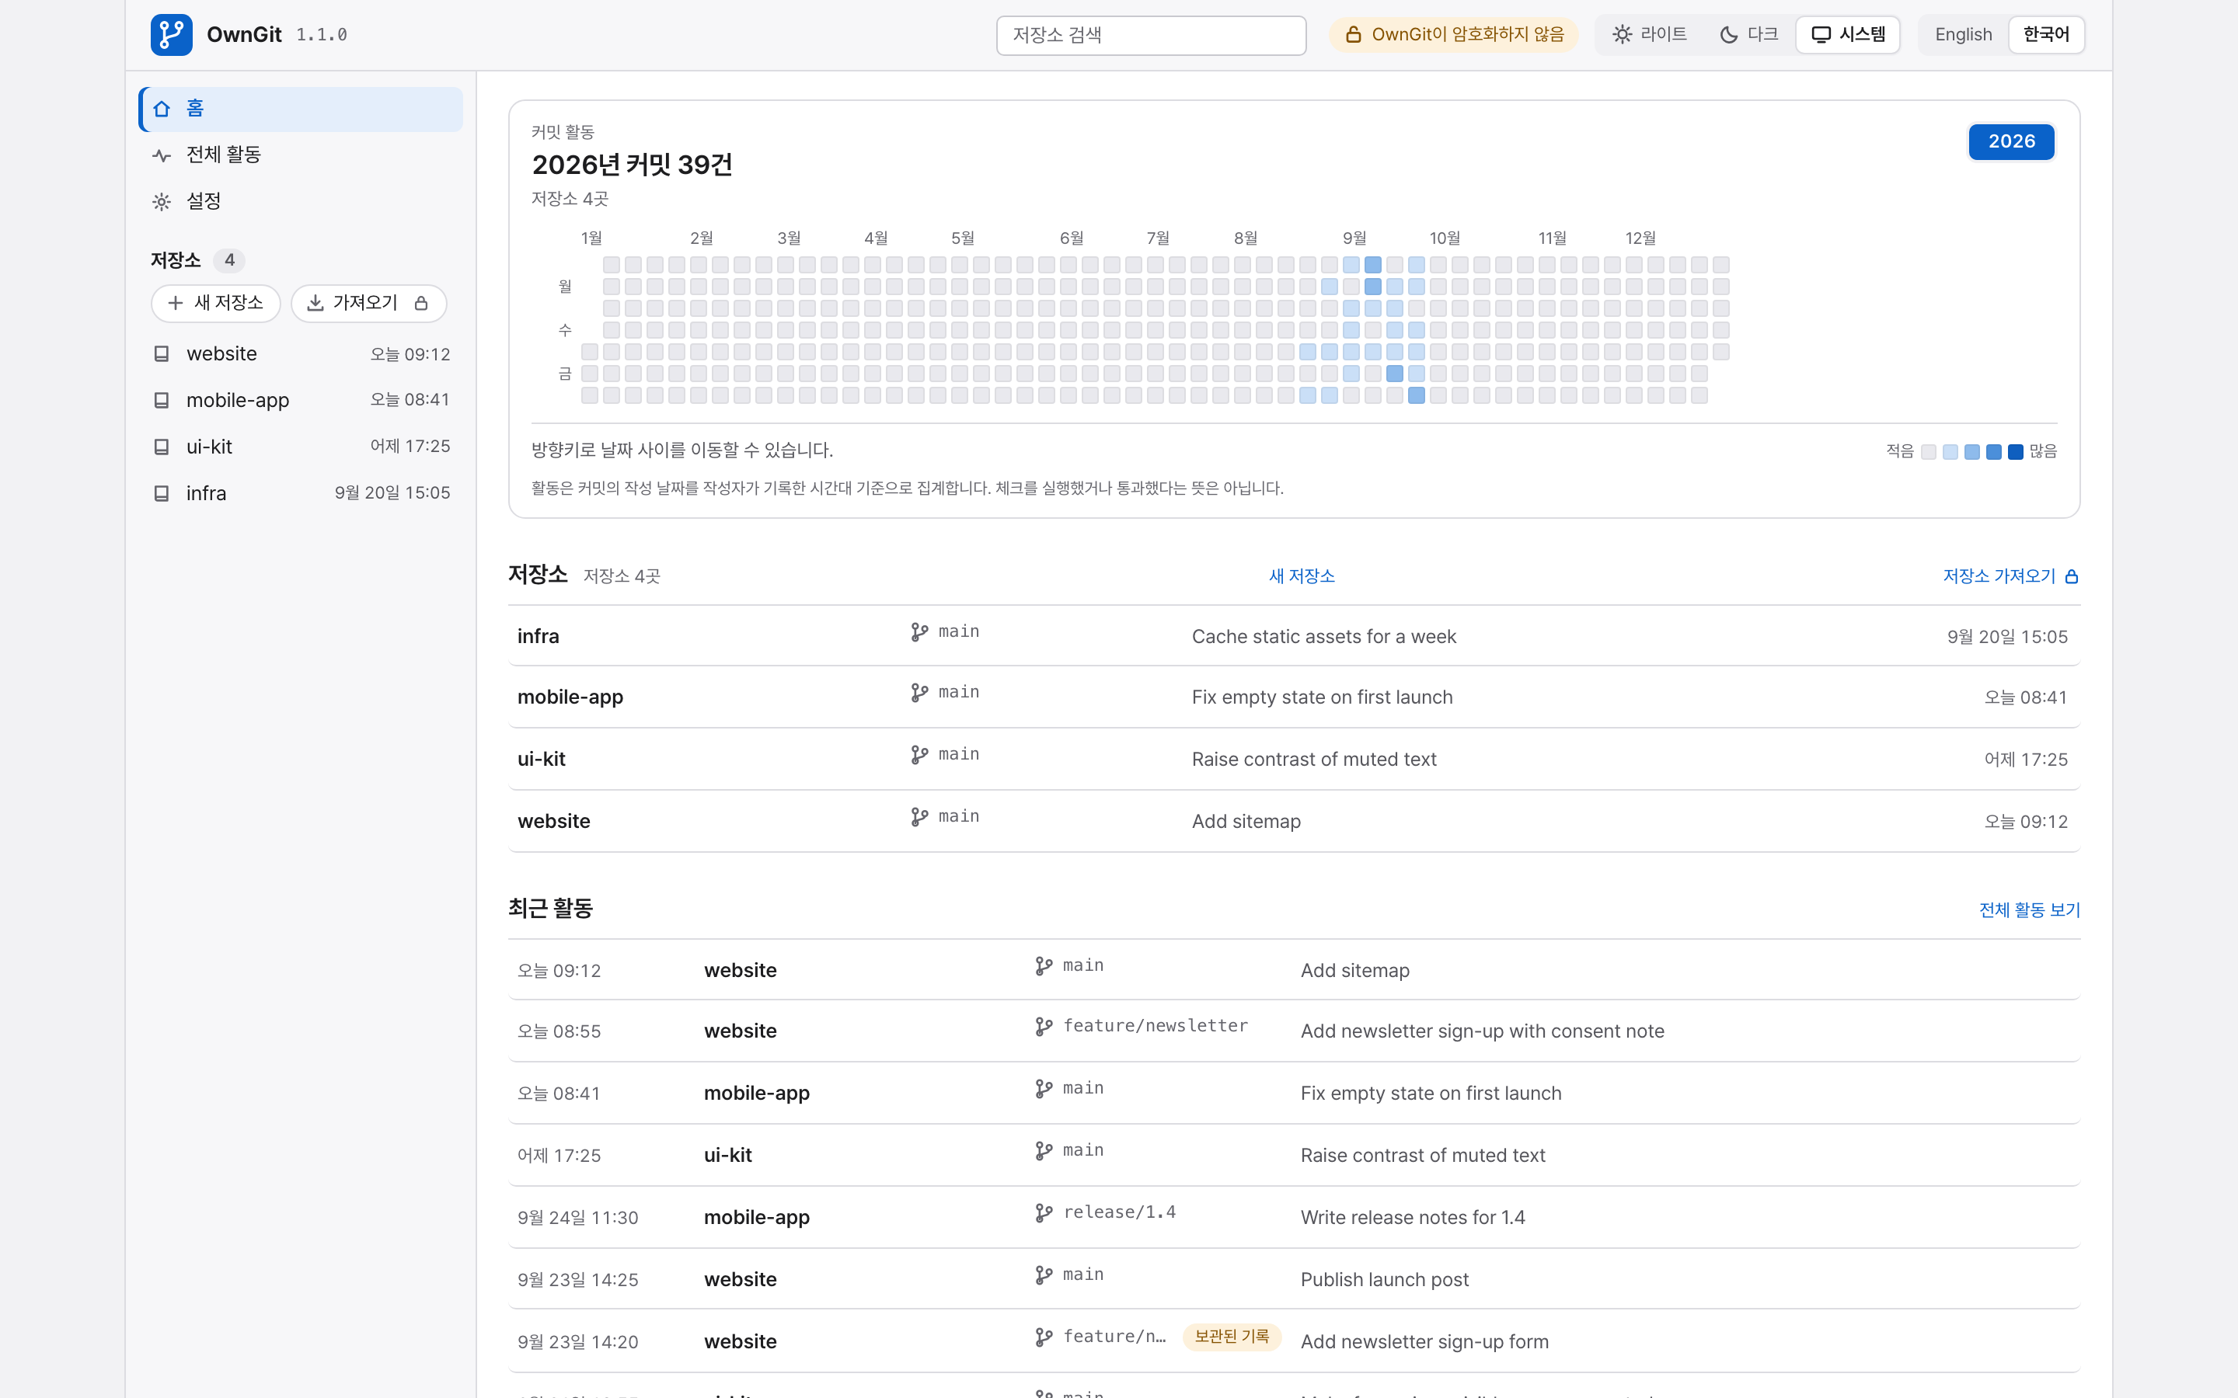Switch to 라이트 theme
The image size is (2238, 1398).
click(1650, 35)
